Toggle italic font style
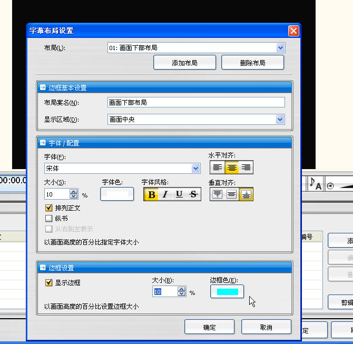Image resolution: width=353 pixels, height=344 pixels. 165,194
